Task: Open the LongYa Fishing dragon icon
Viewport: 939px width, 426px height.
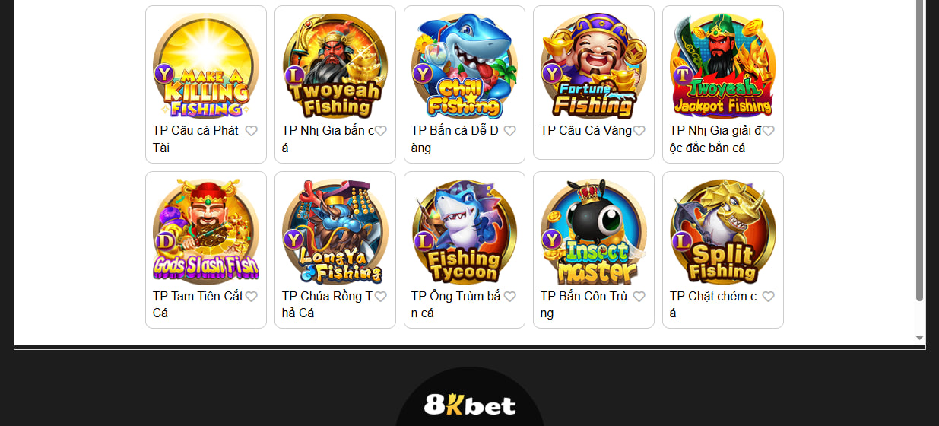Action: [335, 232]
